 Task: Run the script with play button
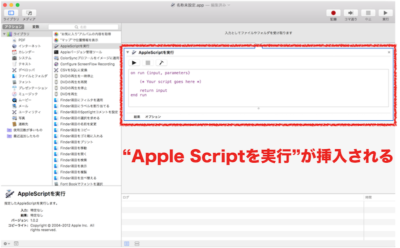coord(134,63)
